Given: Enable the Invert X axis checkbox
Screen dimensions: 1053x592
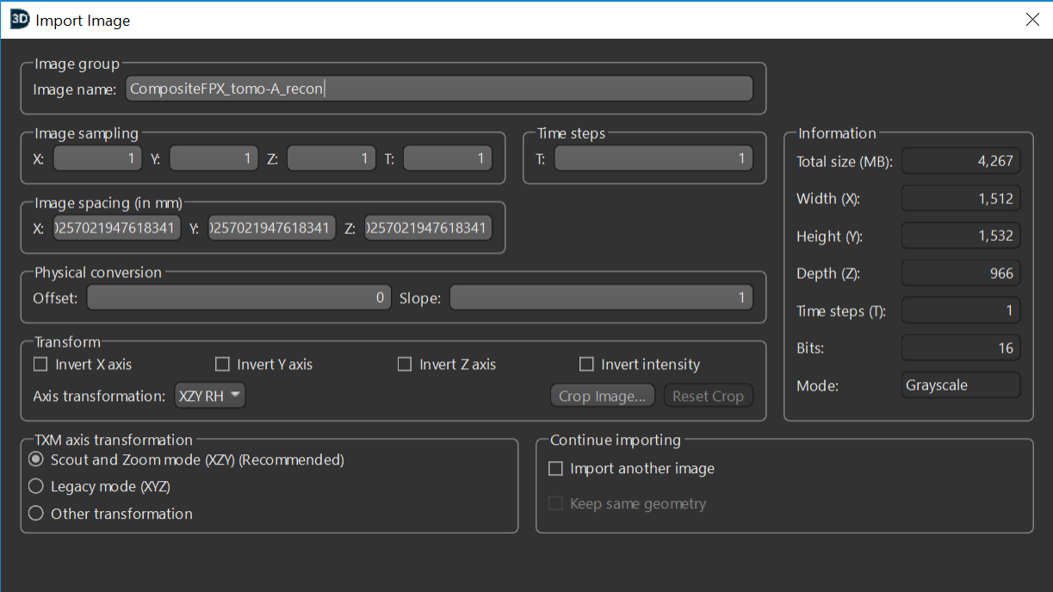Looking at the screenshot, I should [40, 365].
